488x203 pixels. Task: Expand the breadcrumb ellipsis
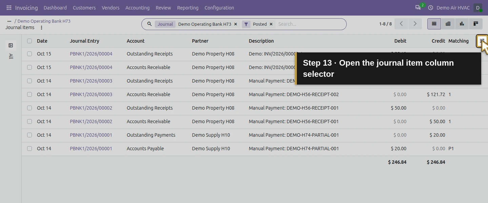9,21
